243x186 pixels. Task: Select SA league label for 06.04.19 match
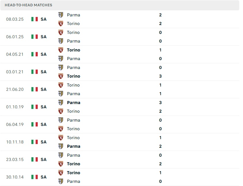(x=43, y=124)
